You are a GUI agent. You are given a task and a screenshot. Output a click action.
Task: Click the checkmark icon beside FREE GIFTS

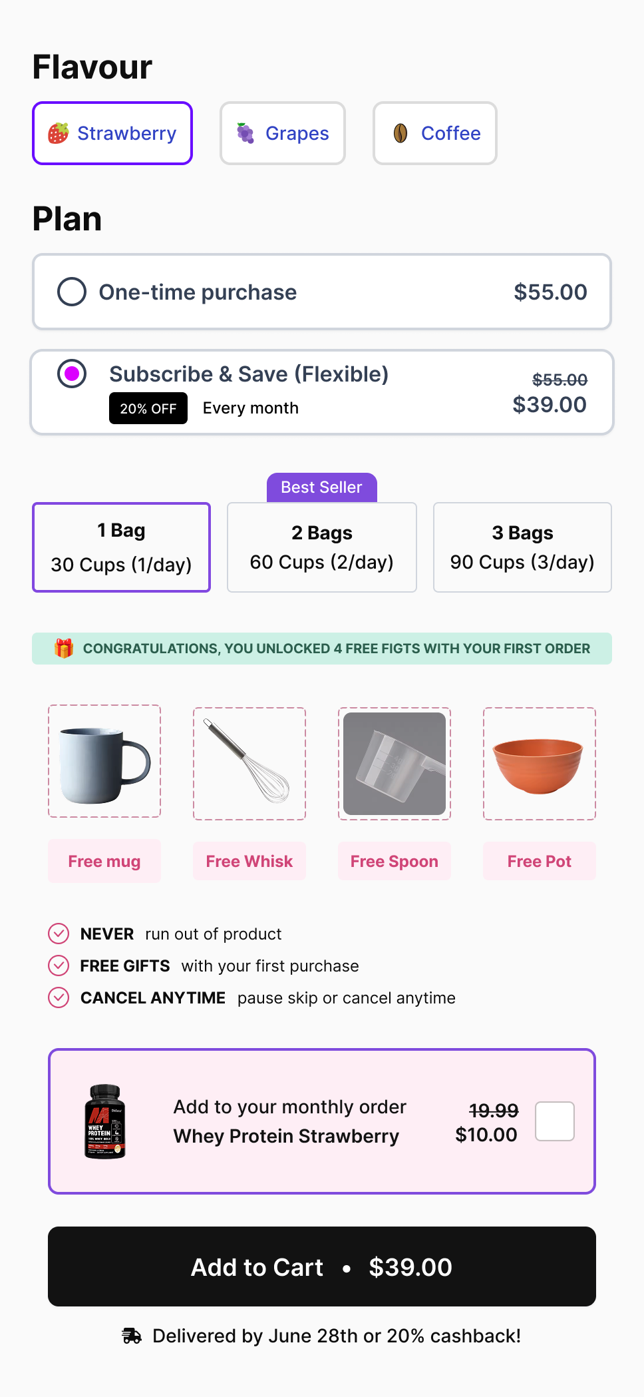pos(59,966)
